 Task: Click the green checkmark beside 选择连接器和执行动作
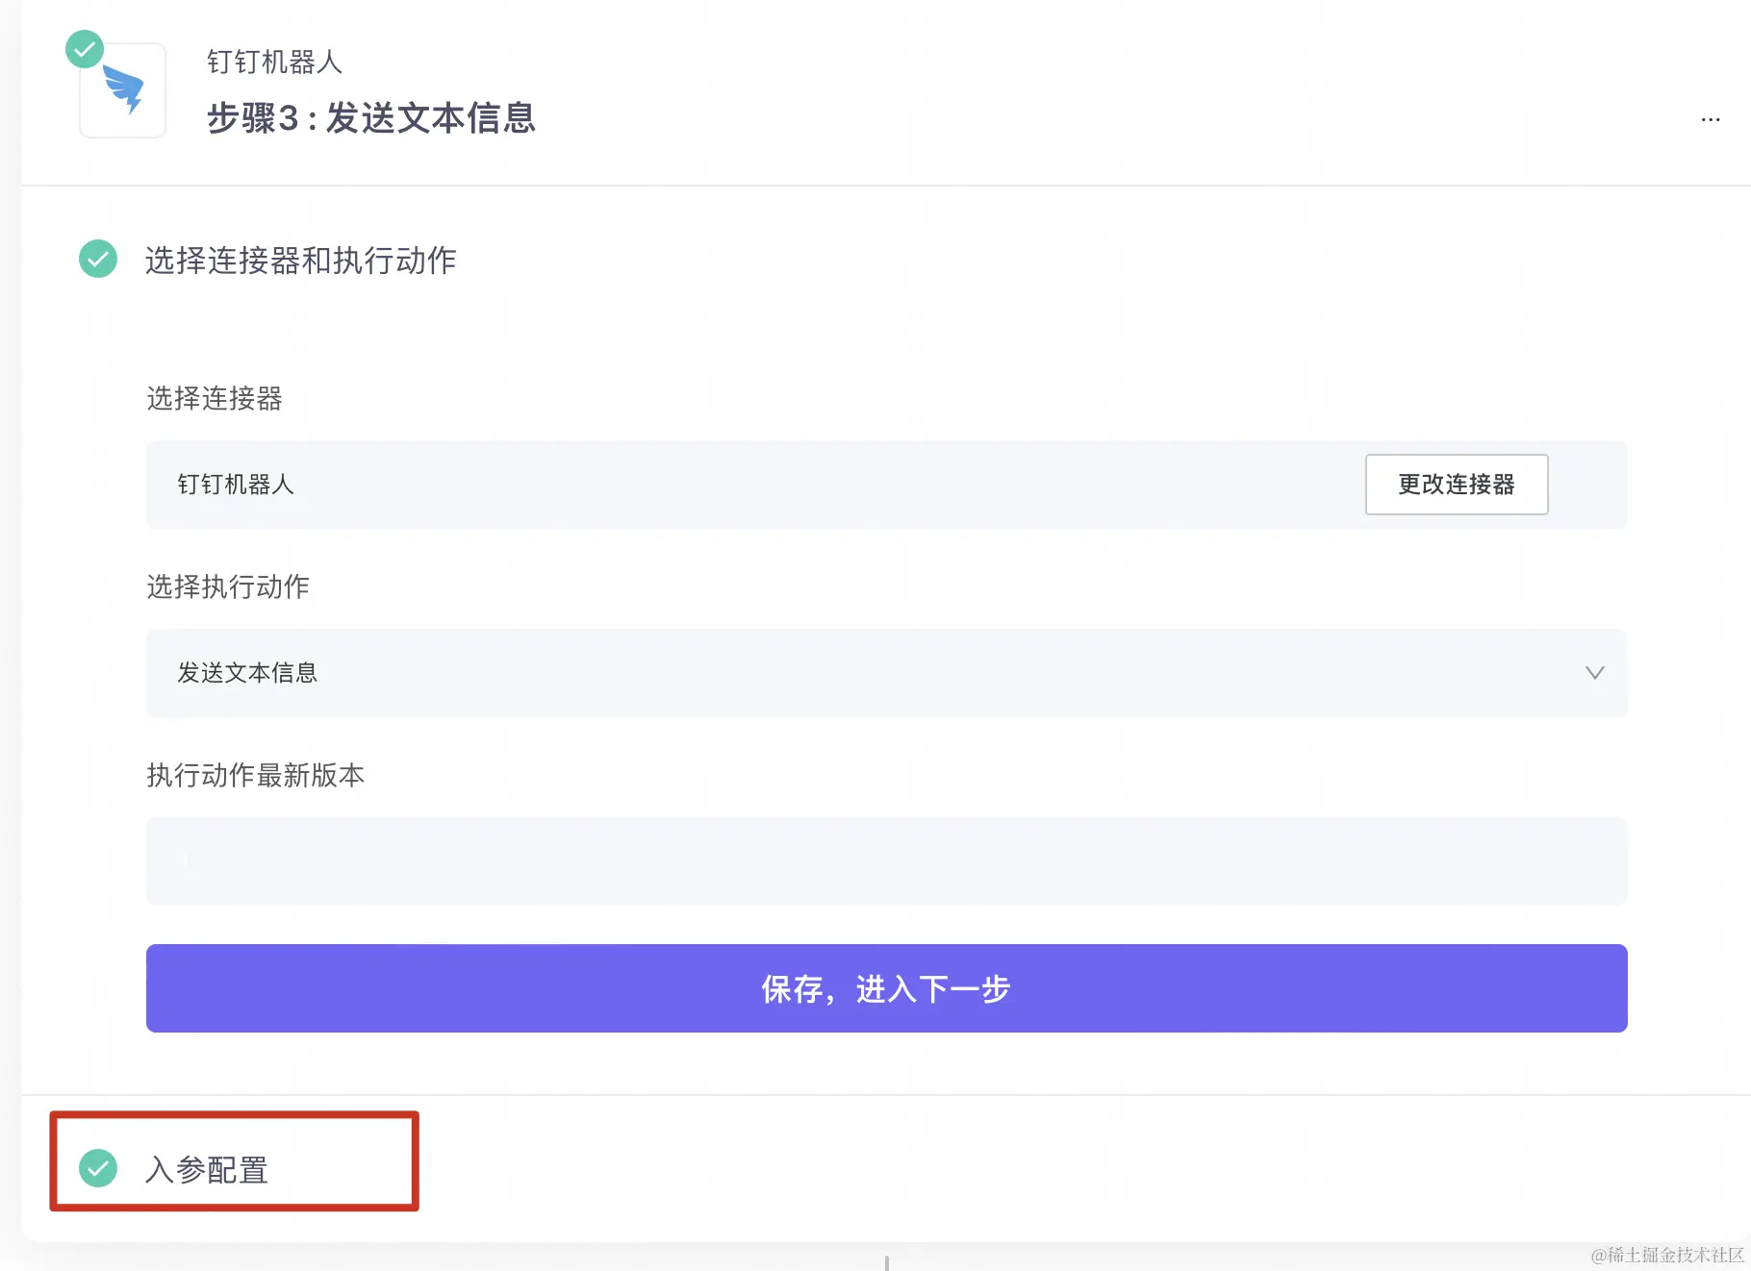coord(98,259)
